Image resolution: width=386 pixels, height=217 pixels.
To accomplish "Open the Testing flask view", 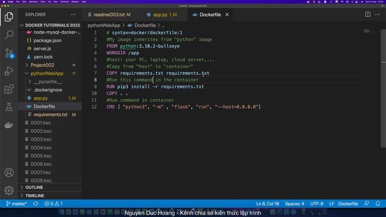I will 9,107.
